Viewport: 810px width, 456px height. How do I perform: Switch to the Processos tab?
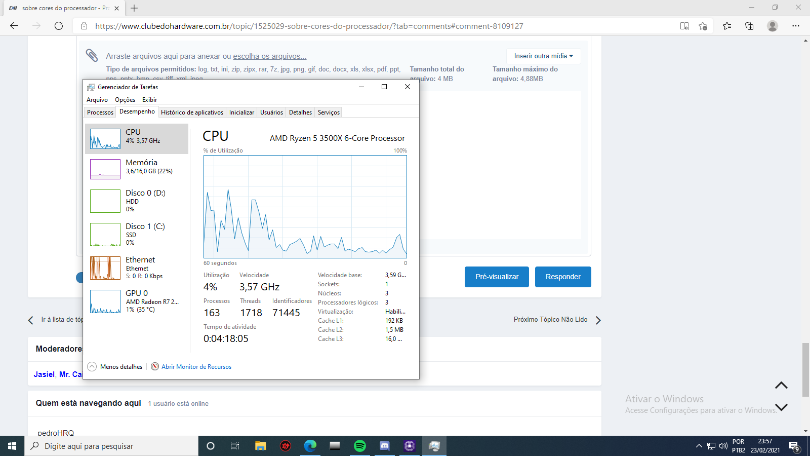[100, 112]
